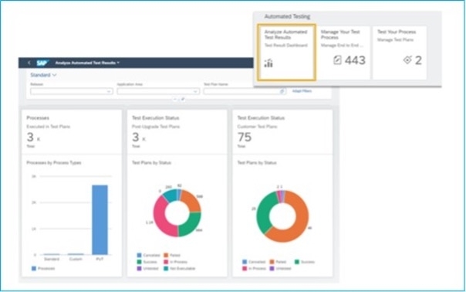Image resolution: width=466 pixels, height=292 pixels.
Task: Click the Adapt Filters link
Action: pyautogui.click(x=302, y=91)
